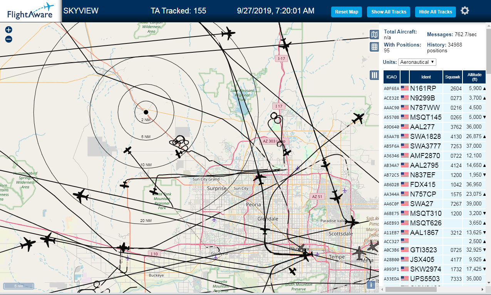Select gray aircraft icon near Mesa
The height and width of the screenshot is (295, 491).
click(x=359, y=253)
